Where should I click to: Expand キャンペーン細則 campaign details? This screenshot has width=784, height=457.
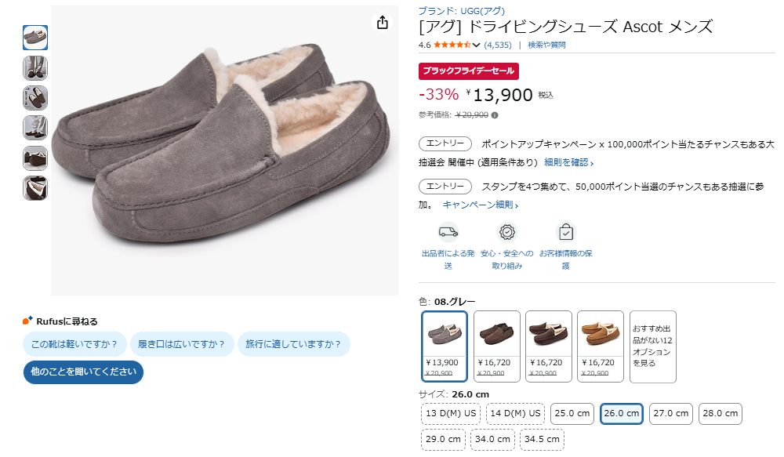point(480,205)
